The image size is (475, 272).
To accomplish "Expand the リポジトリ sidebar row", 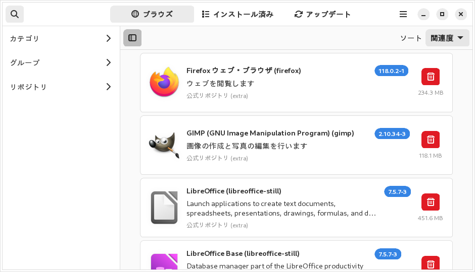I will click(61, 87).
